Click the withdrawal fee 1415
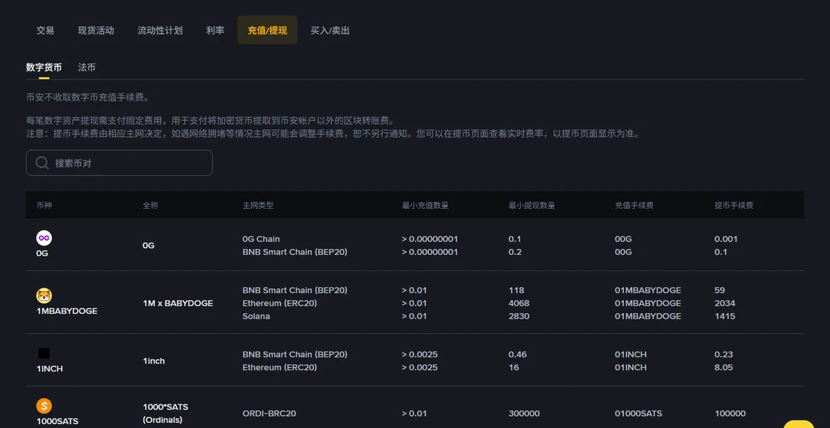 [725, 316]
